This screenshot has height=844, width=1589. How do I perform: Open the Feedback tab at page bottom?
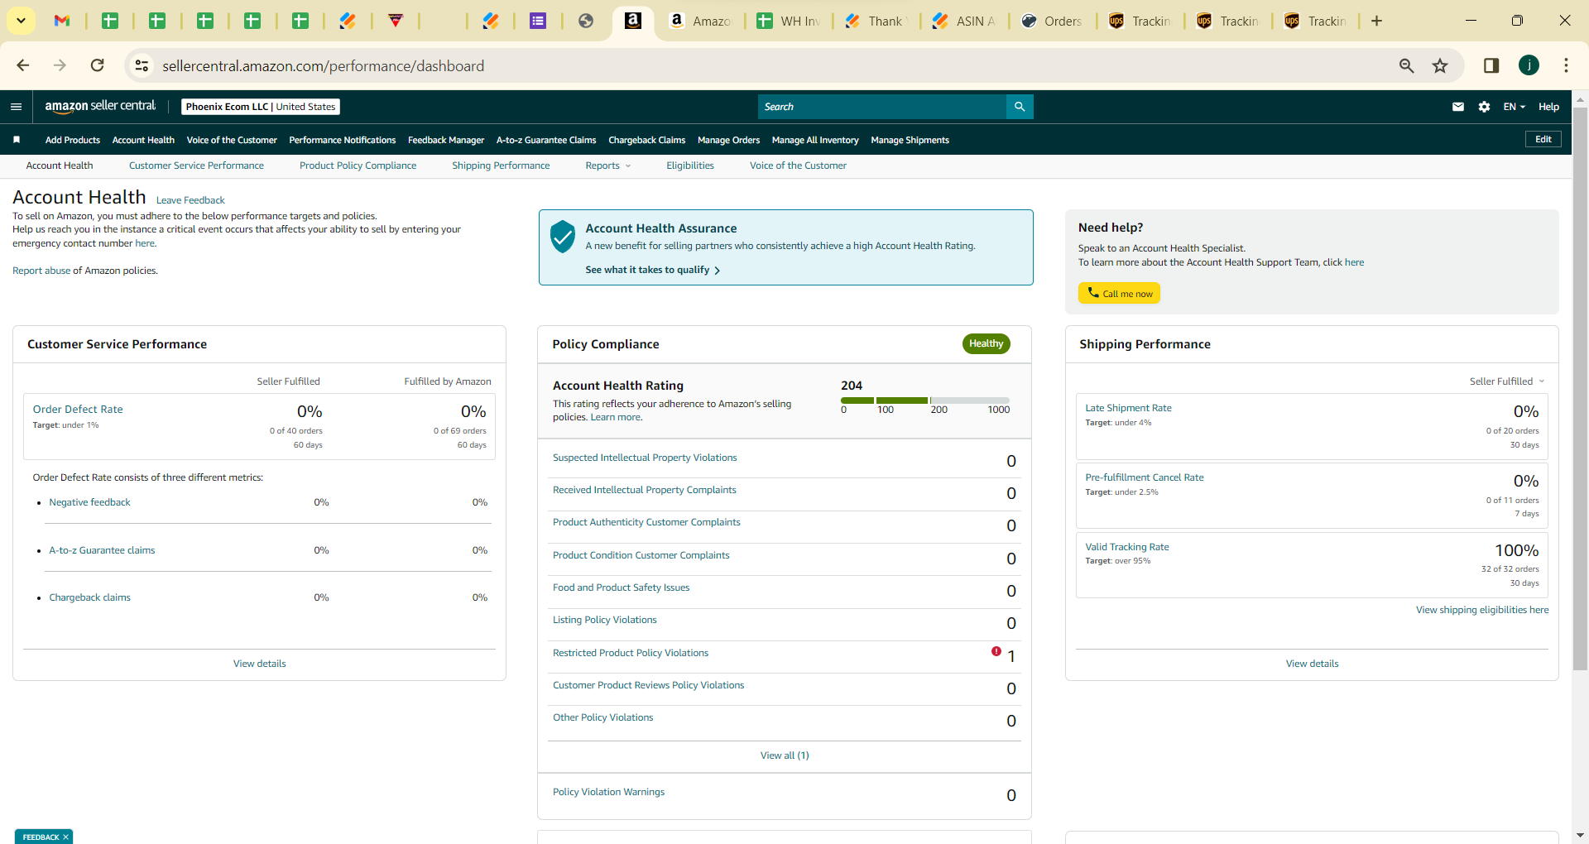(40, 837)
